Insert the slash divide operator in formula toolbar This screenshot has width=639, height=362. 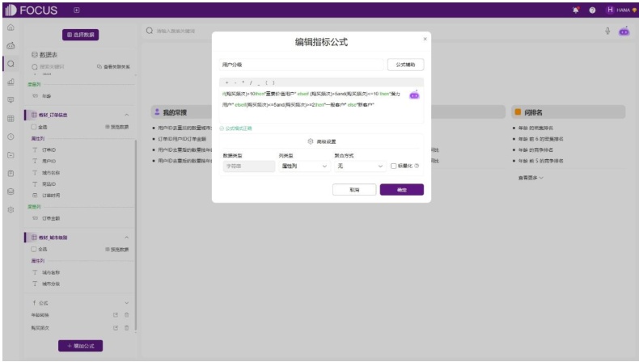251,82
